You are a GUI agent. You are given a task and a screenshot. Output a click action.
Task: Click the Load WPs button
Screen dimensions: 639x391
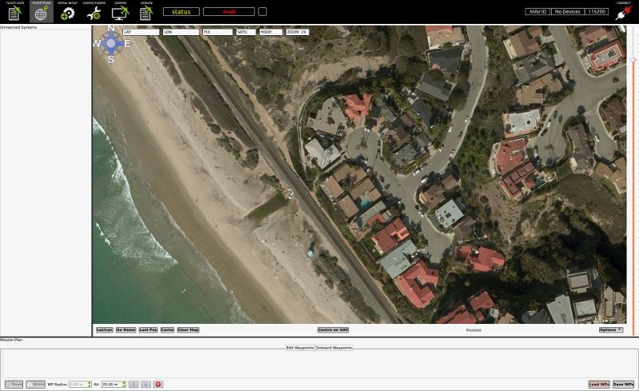pyautogui.click(x=599, y=385)
